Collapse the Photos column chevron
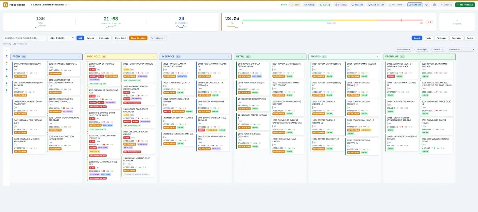The height and width of the screenshot is (212, 478). pyautogui.click(x=377, y=57)
